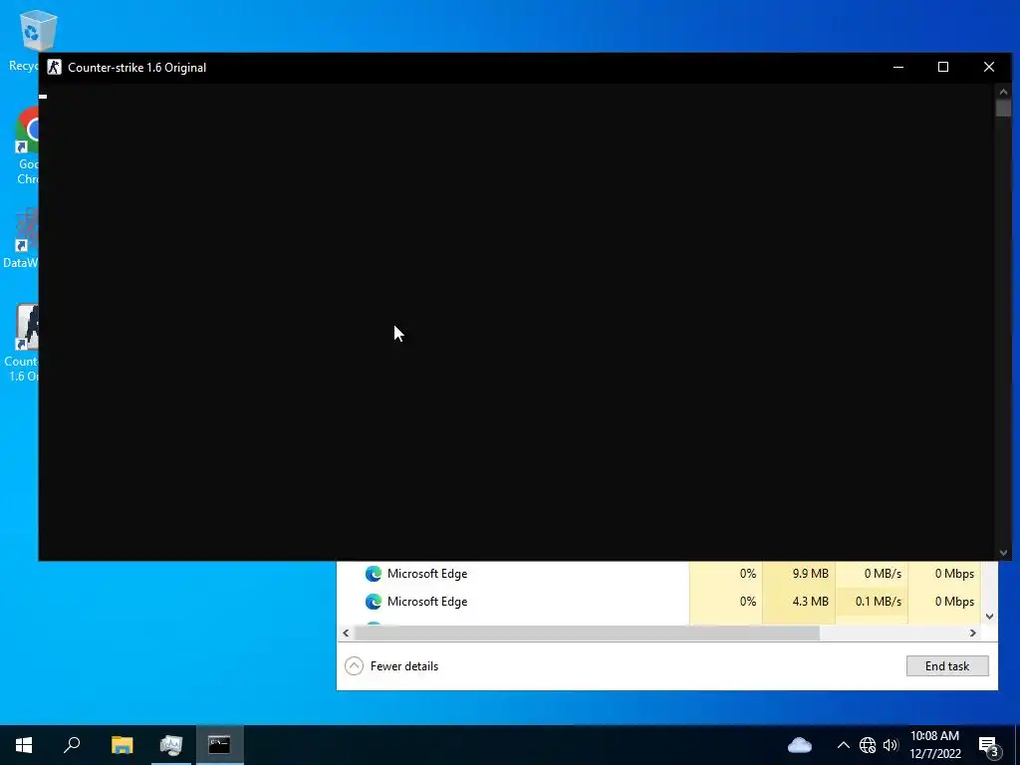This screenshot has width=1020, height=765.
Task: Click the 0.1 MB/s disk value
Action: pos(879,602)
